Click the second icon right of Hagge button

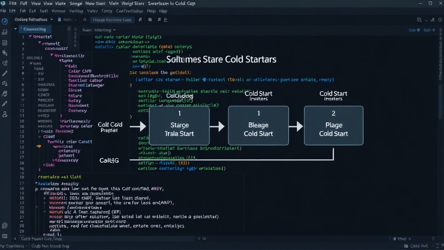coord(150,20)
